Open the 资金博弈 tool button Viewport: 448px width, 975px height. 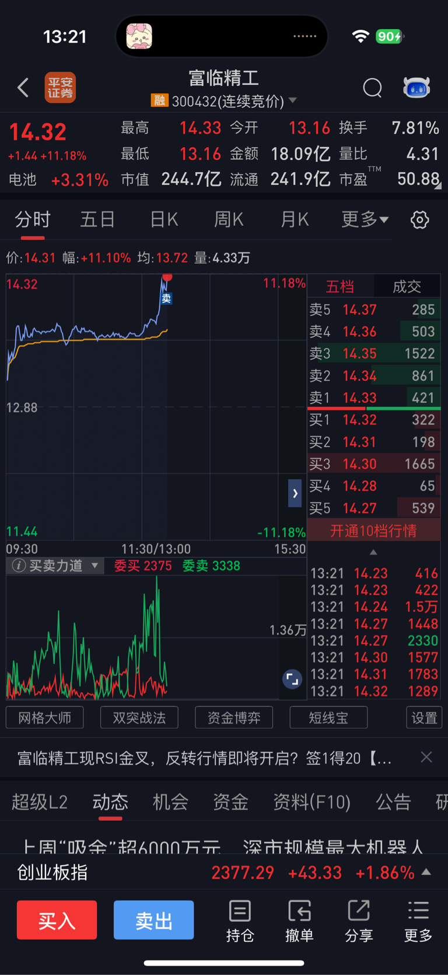234,718
